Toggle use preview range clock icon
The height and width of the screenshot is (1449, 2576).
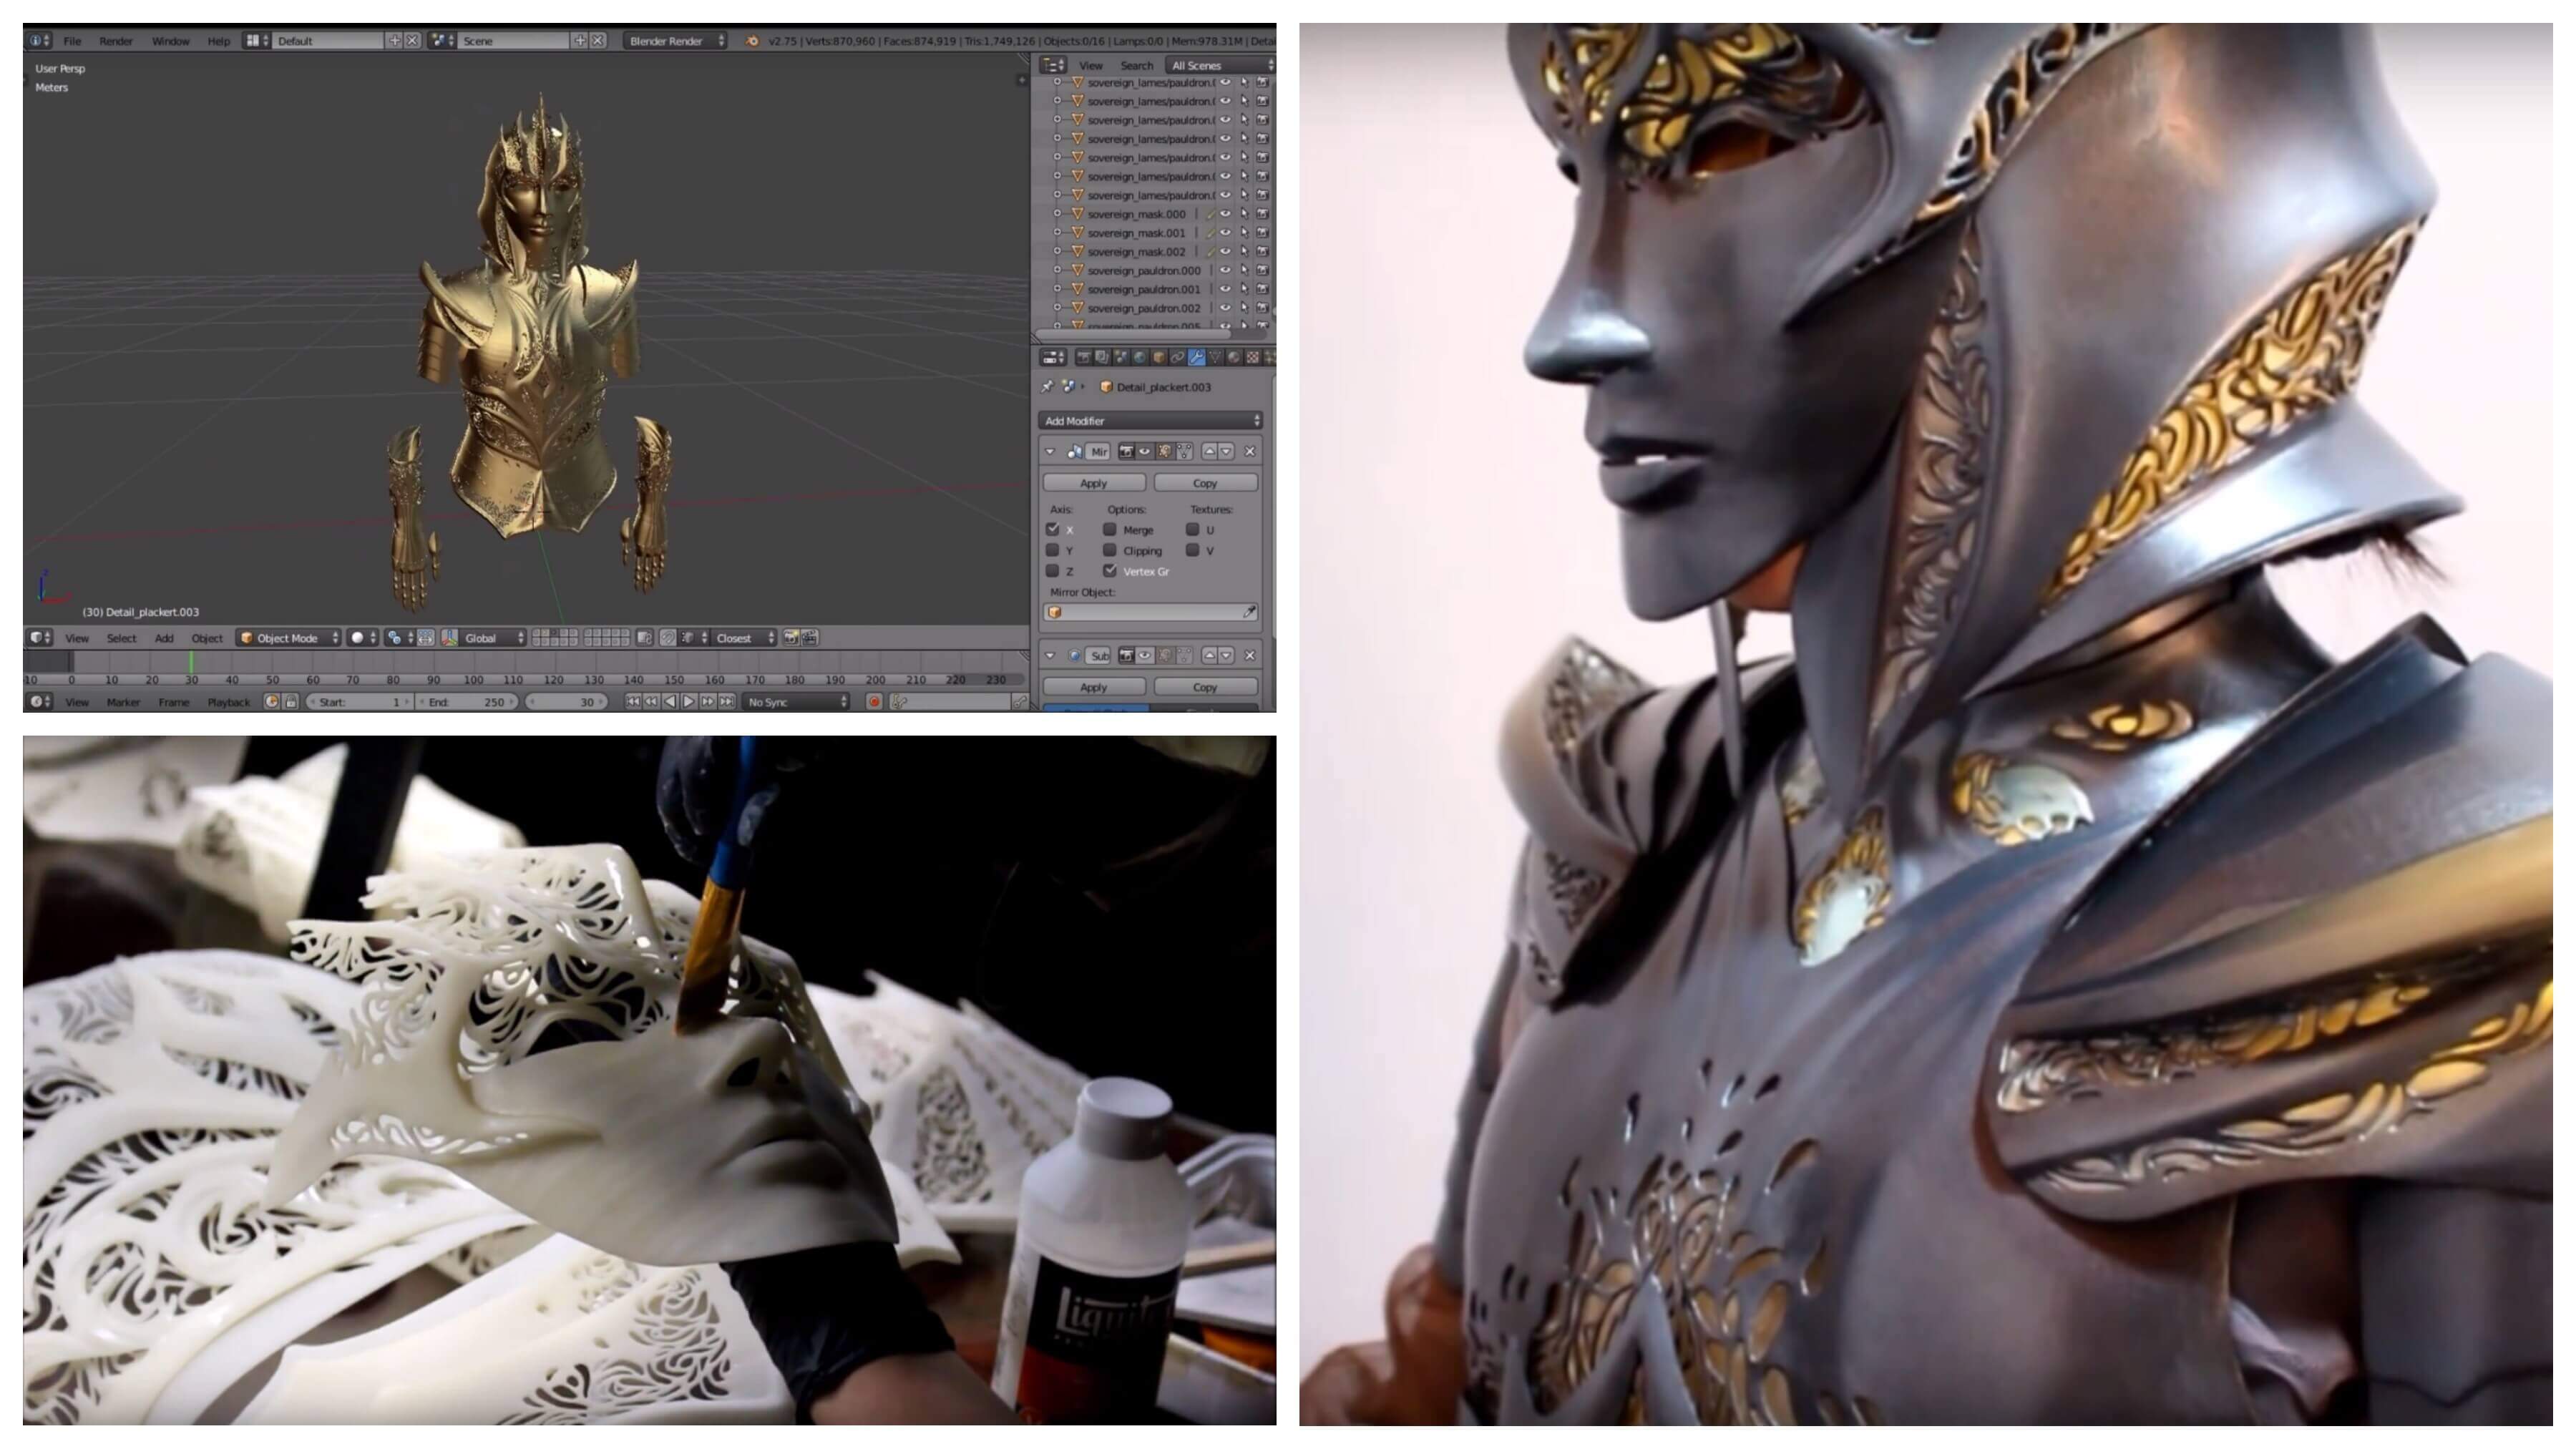pyautogui.click(x=272, y=702)
